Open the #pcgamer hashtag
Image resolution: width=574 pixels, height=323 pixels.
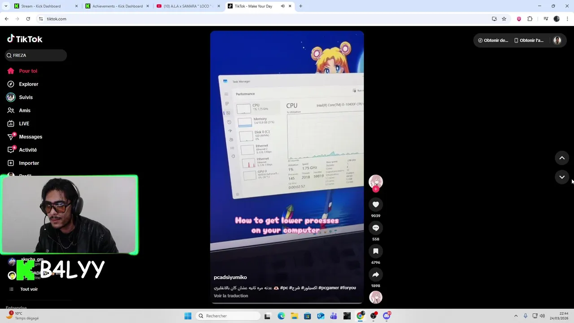point(328,288)
